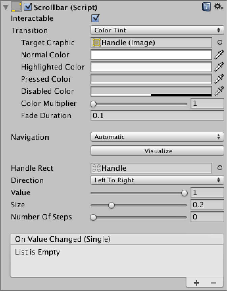Screen dimensions: 227x291
Task: Open the Scrollbar component help reference icon
Action: coord(206,7)
